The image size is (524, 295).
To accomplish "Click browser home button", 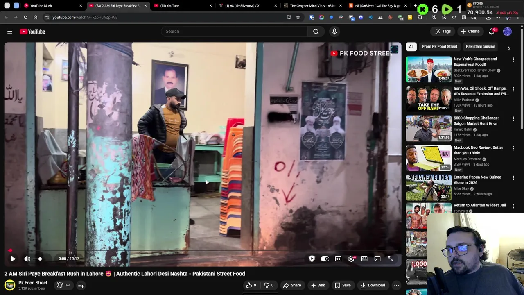I will 35,17.
